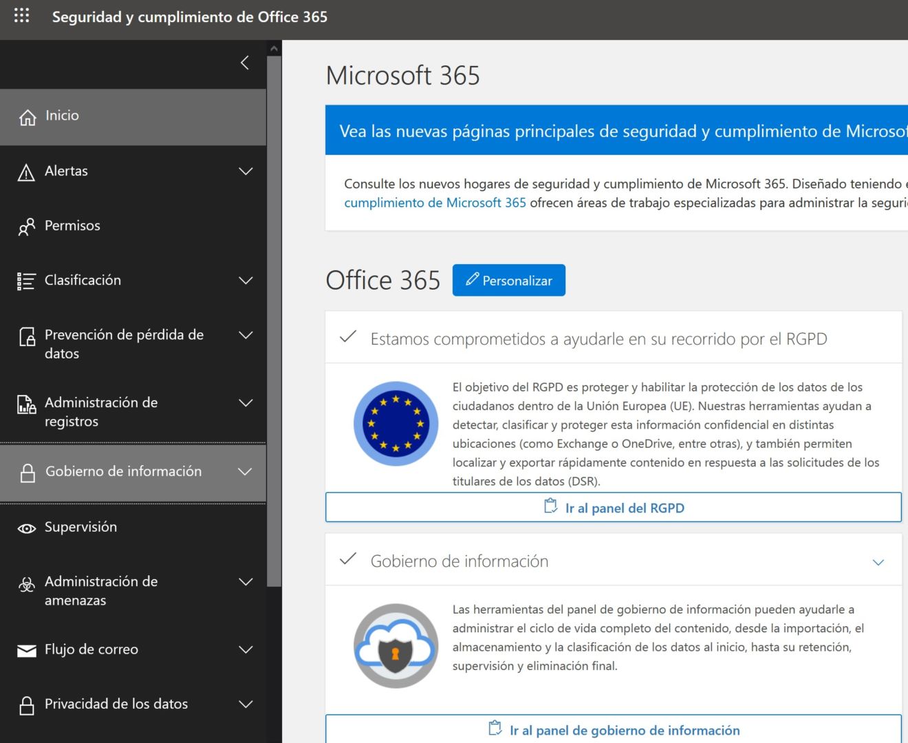Click the sidebar vertical scrollbar thumb
Screen dimensions: 908x743
click(274, 321)
